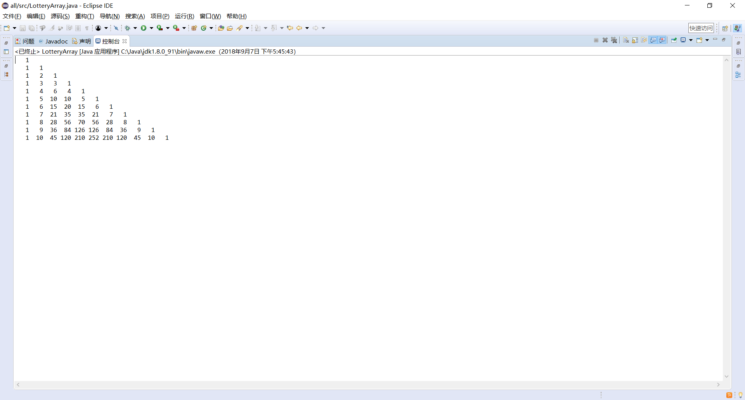
Task: Open the Open Perspective icon
Action: pos(725,28)
